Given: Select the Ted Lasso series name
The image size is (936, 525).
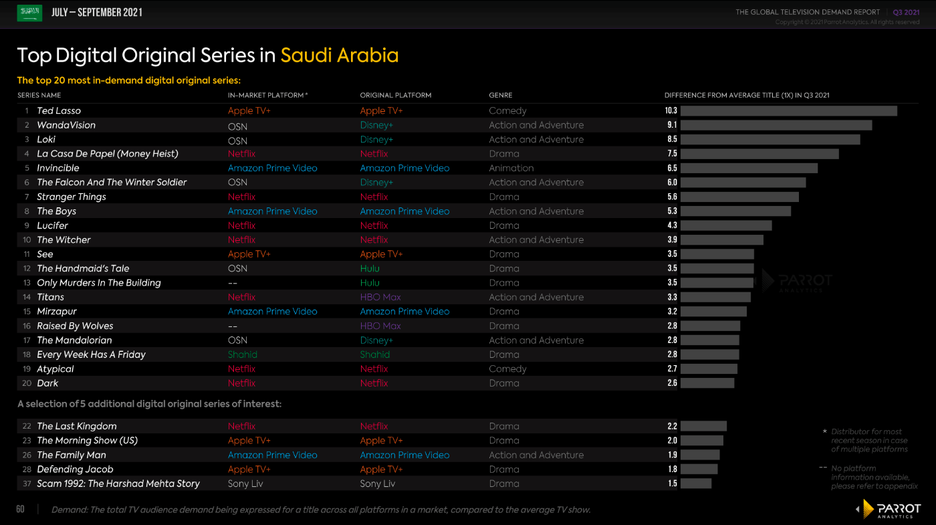Looking at the screenshot, I should (59, 111).
